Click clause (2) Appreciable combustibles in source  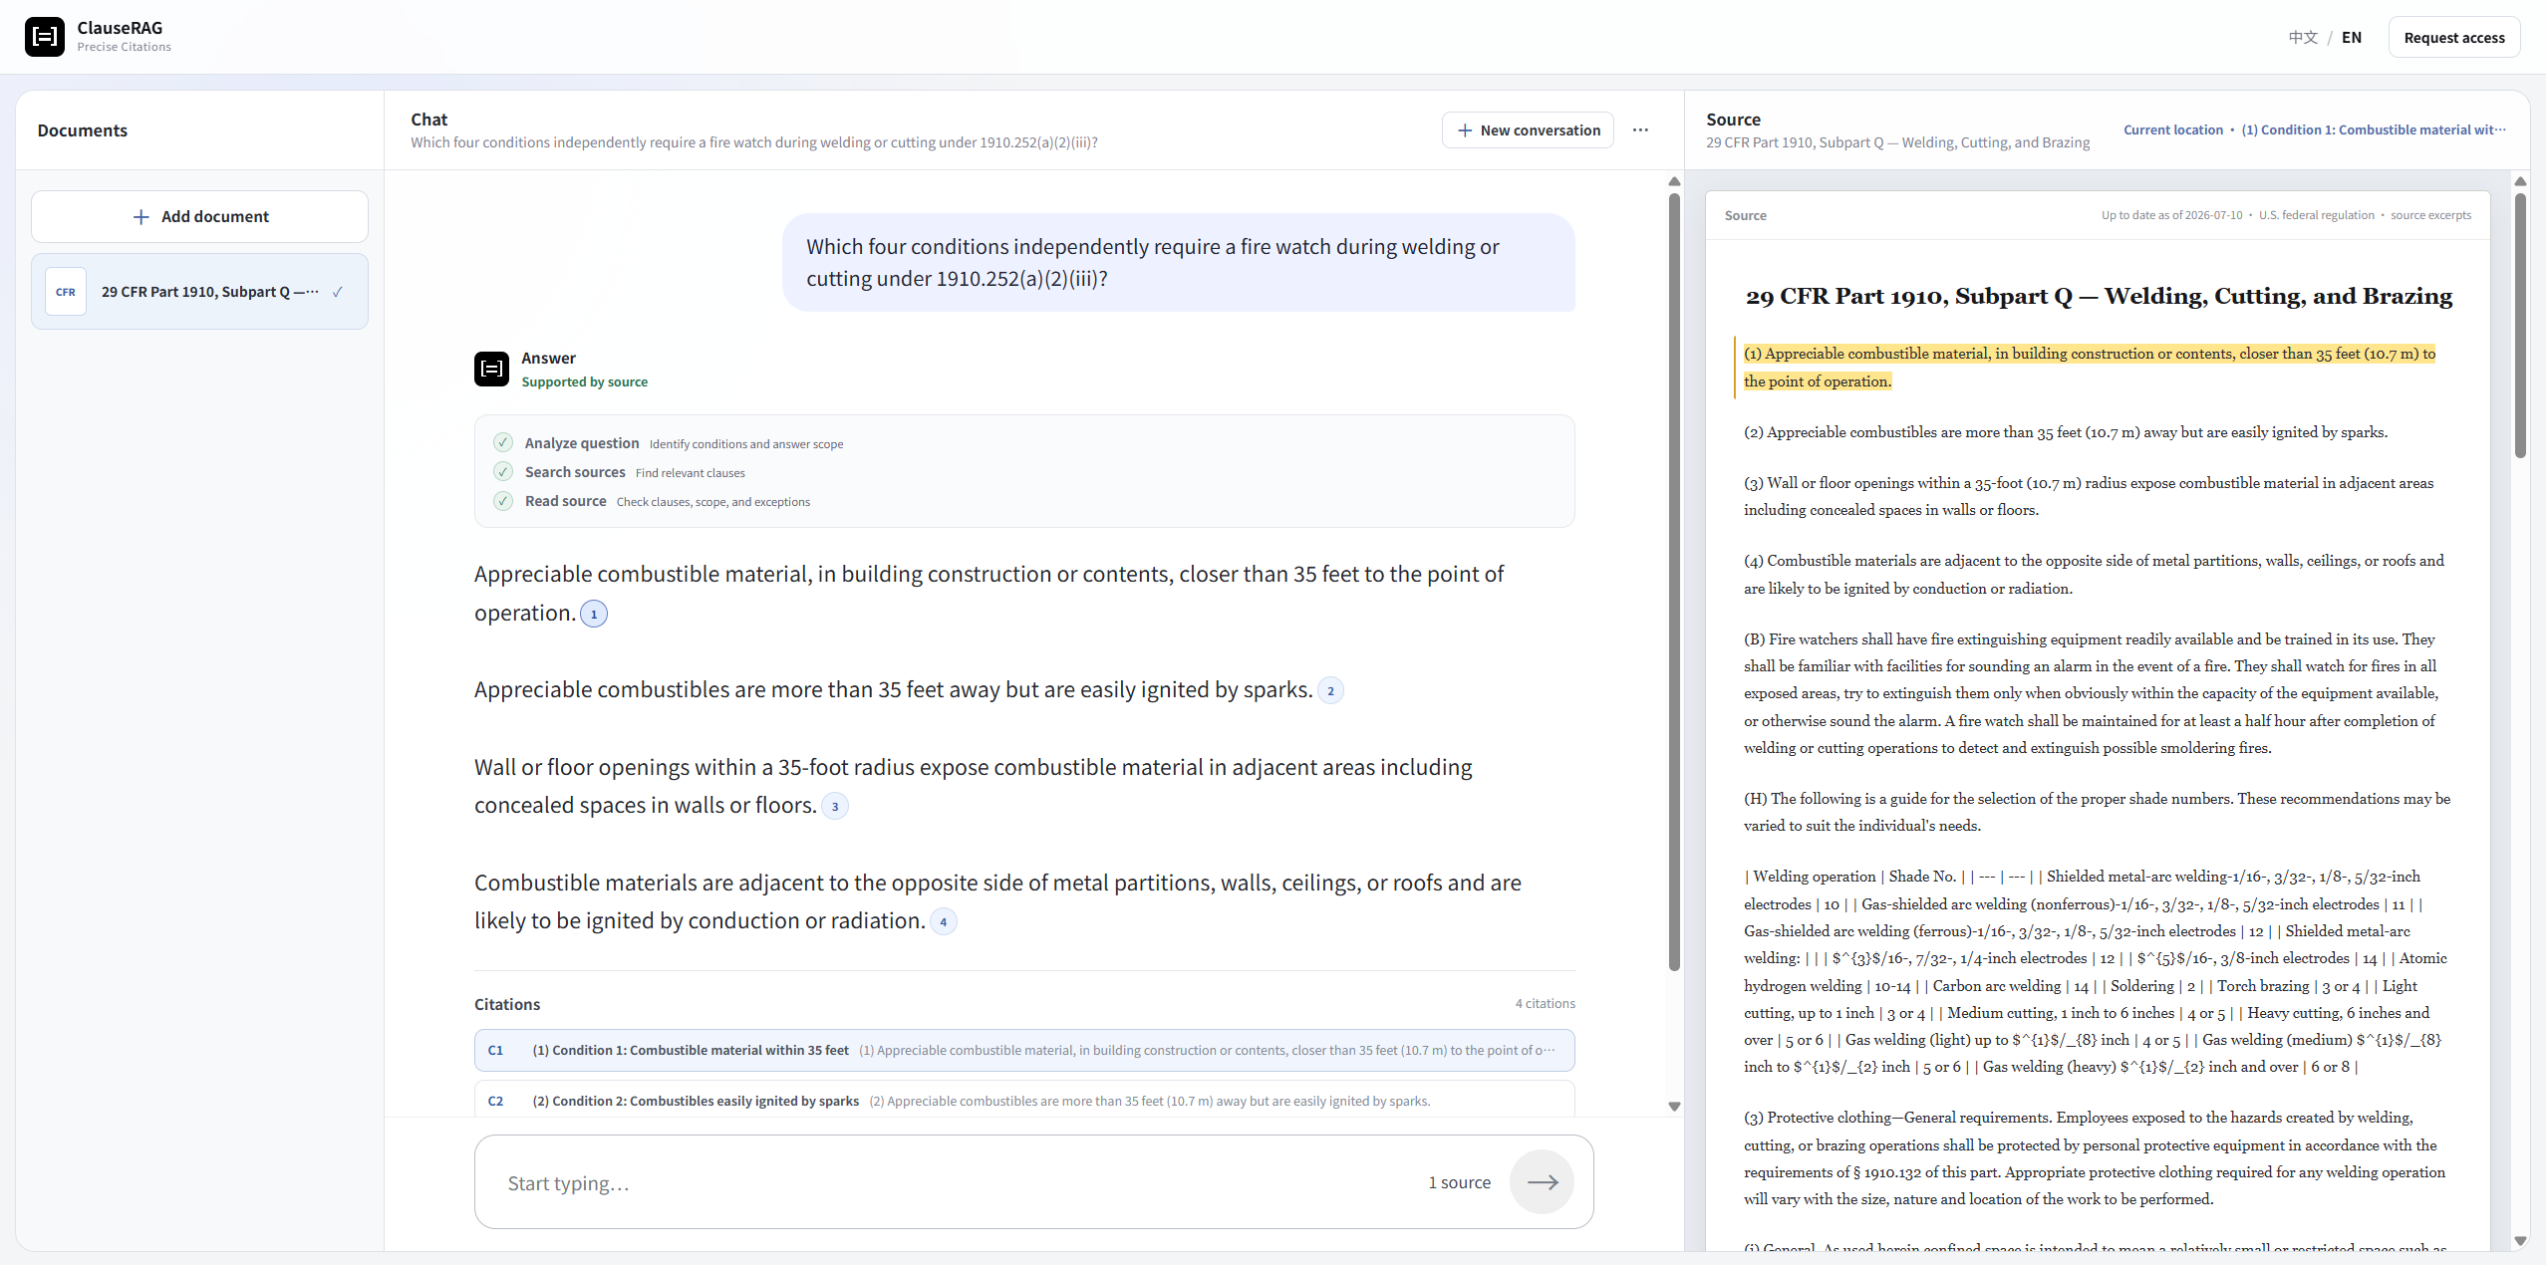click(2065, 432)
